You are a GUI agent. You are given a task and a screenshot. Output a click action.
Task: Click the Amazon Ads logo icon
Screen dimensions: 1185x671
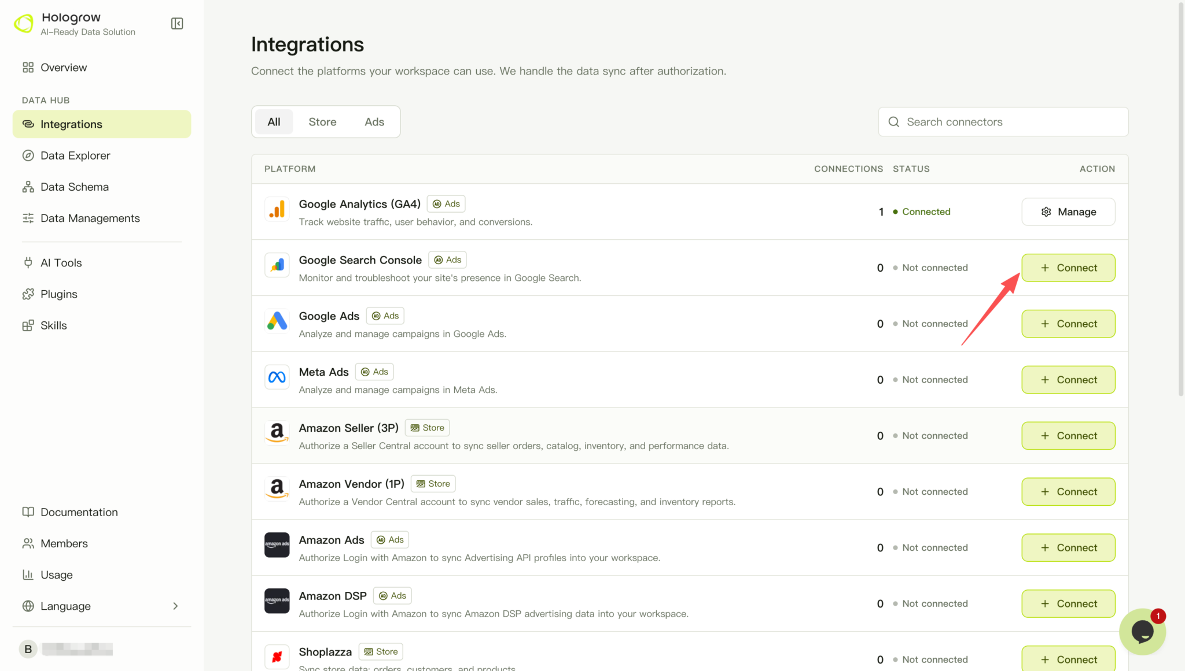(277, 545)
